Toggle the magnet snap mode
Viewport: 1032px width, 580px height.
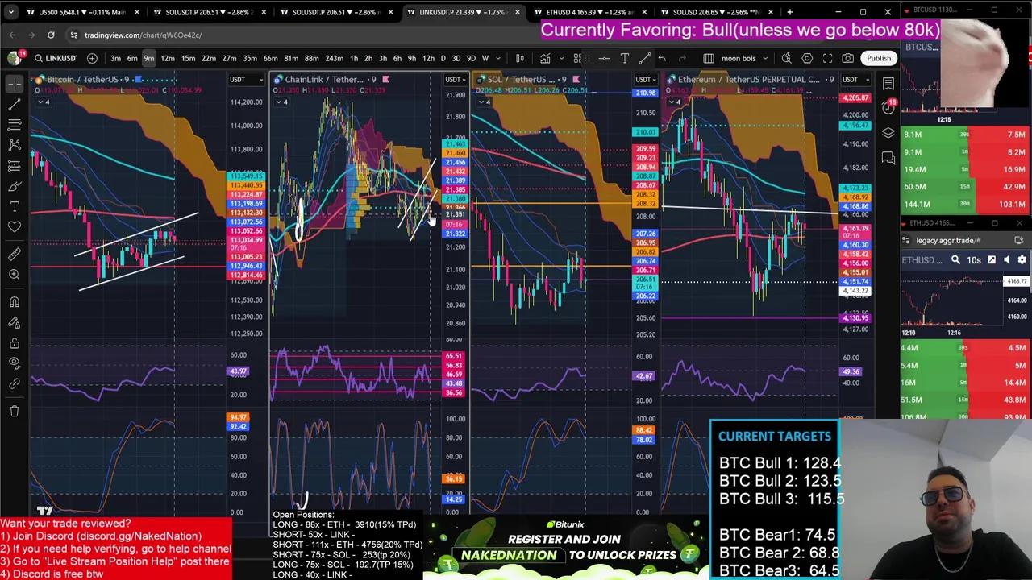point(15,302)
